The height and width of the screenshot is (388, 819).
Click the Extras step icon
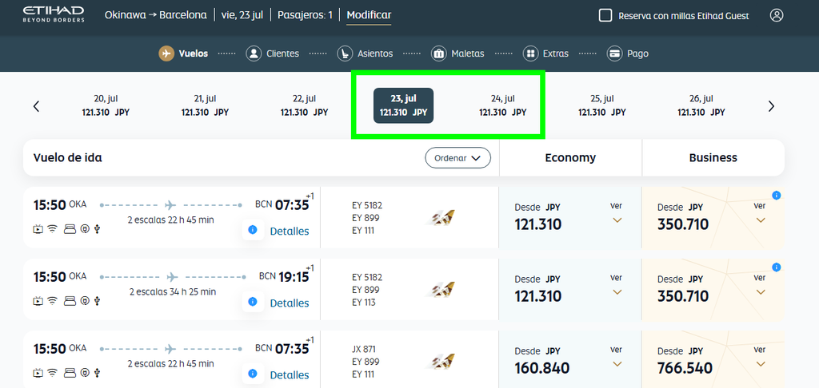pyautogui.click(x=531, y=53)
